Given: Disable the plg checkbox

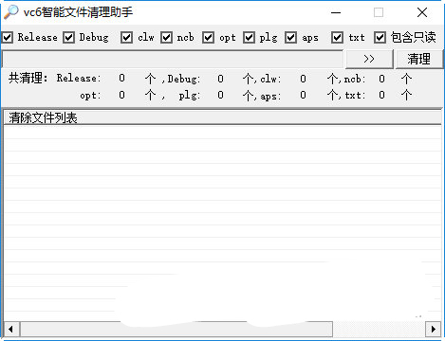Looking at the screenshot, I should pos(249,38).
